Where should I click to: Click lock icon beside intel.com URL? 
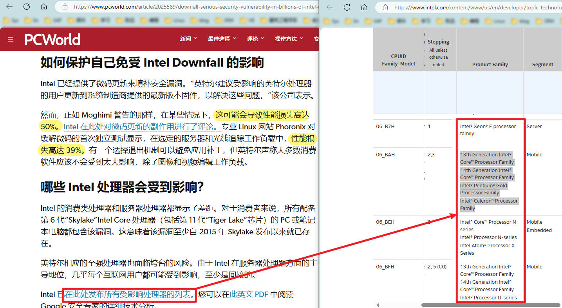pos(385,7)
